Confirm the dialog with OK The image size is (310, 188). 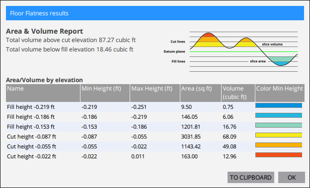[292, 178]
